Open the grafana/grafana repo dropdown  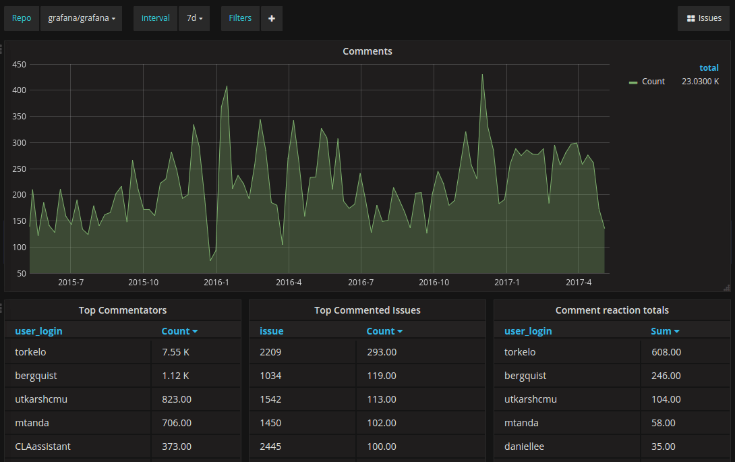(x=81, y=18)
